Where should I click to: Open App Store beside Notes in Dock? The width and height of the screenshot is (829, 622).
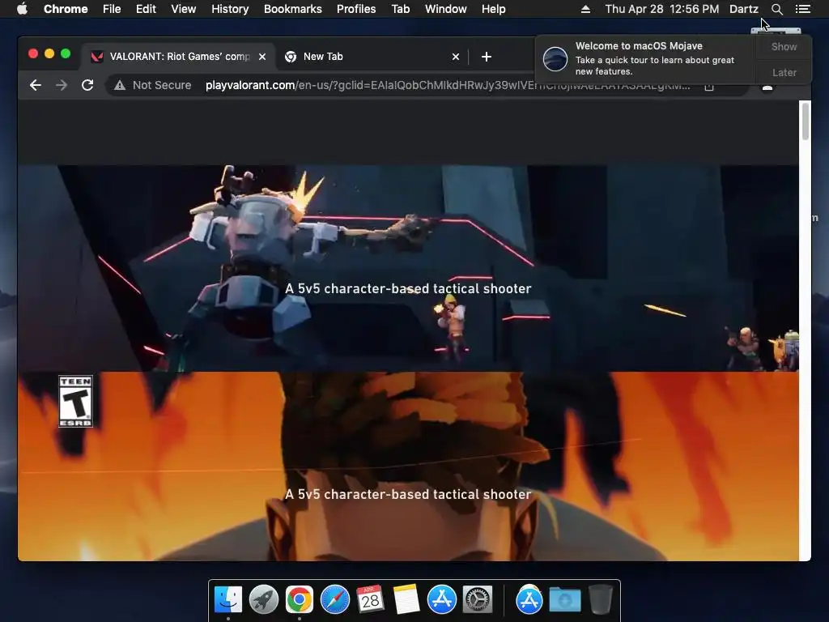[442, 599]
